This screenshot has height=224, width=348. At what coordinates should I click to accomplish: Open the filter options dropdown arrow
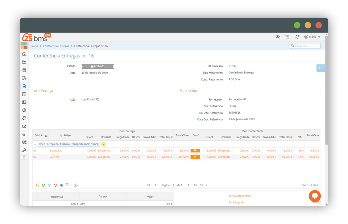coord(71,185)
